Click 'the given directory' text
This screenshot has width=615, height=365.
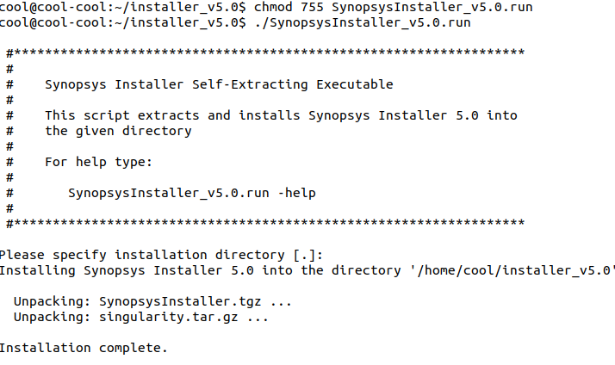point(118,131)
